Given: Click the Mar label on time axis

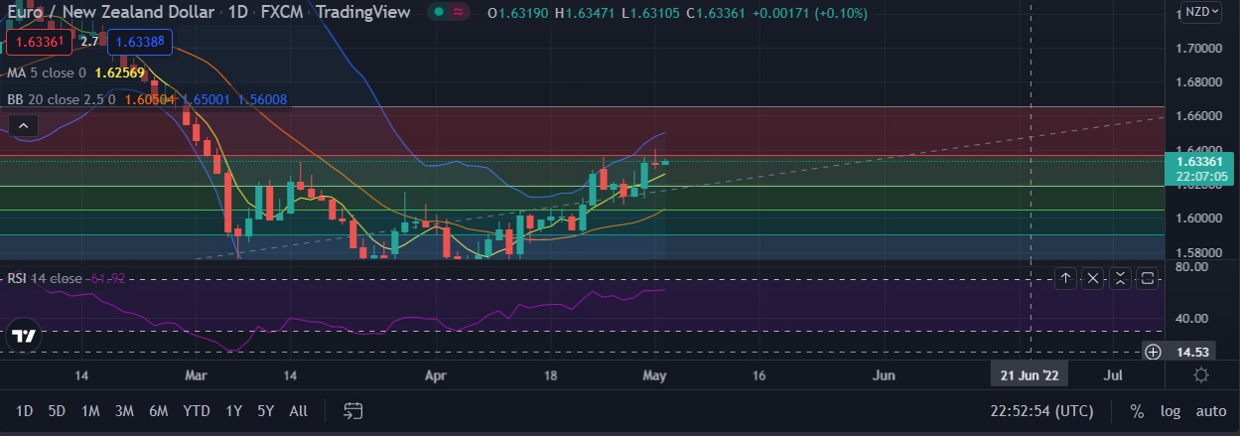Looking at the screenshot, I should coord(196,376).
